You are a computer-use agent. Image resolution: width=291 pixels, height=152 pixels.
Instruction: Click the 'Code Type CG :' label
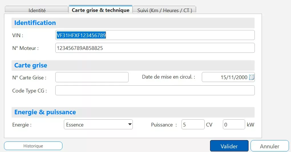click(x=30, y=91)
